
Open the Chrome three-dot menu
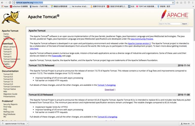point(193,3)
